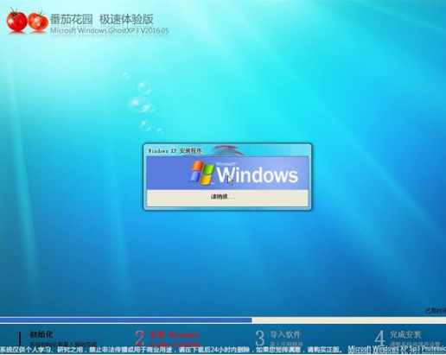The image size is (446, 355).
Task: Click the 已用时间 label
Action: pyautogui.click(x=436, y=311)
